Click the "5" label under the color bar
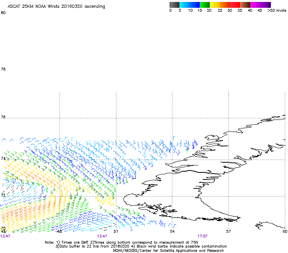The image size is (288, 253). (x=180, y=11)
